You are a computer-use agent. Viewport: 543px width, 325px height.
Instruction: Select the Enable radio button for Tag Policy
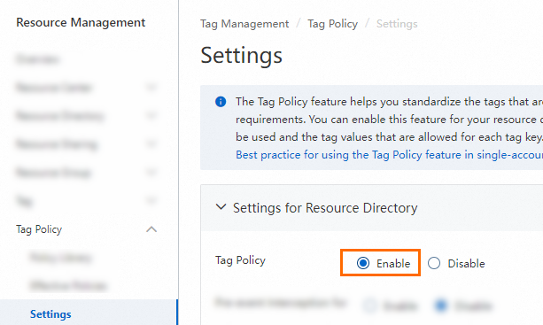(x=363, y=263)
